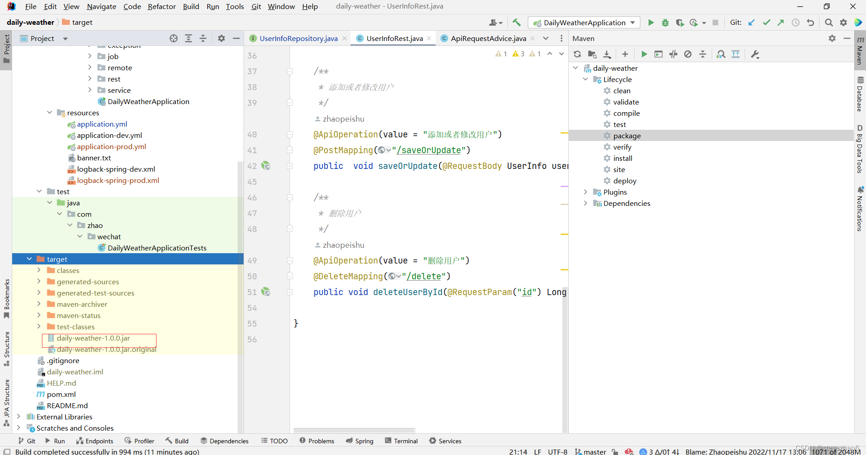Expand the Maven Plugins node

point(585,192)
